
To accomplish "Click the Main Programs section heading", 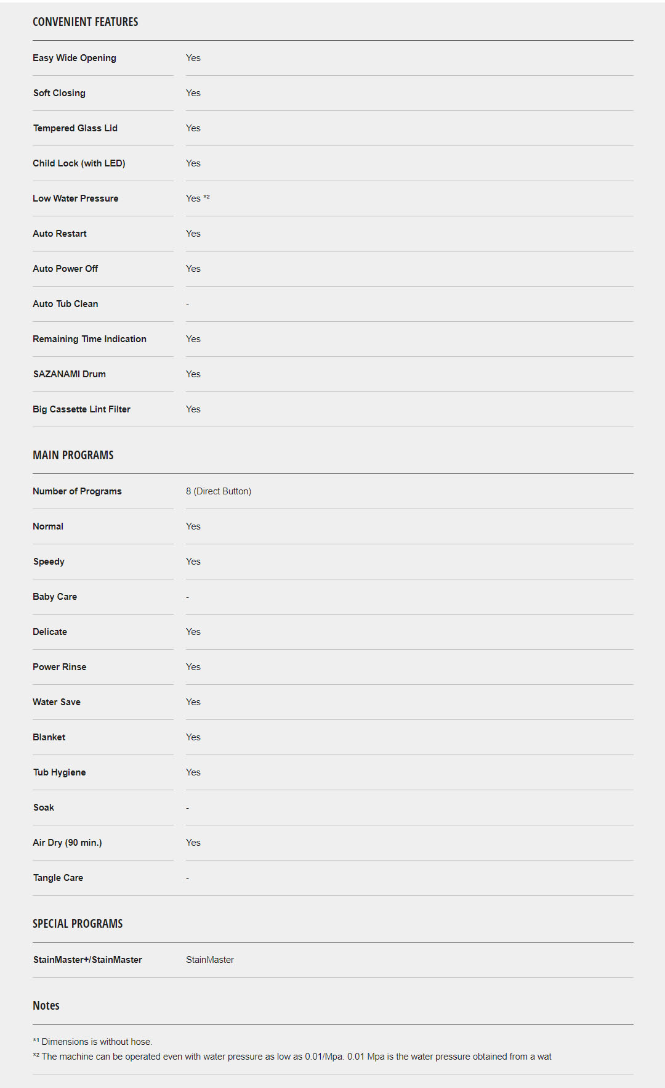I will (73, 456).
